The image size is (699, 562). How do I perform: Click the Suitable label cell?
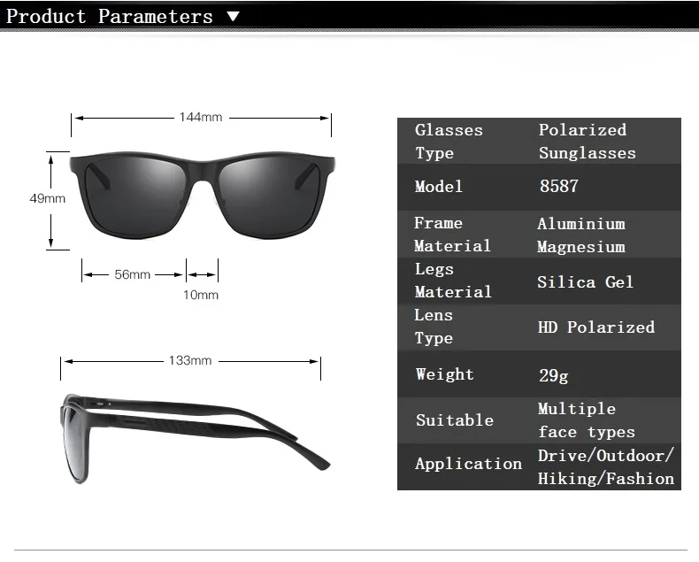coord(455,420)
